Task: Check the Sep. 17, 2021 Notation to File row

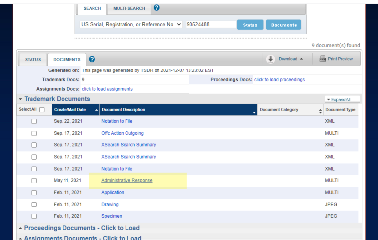Action: (34, 169)
